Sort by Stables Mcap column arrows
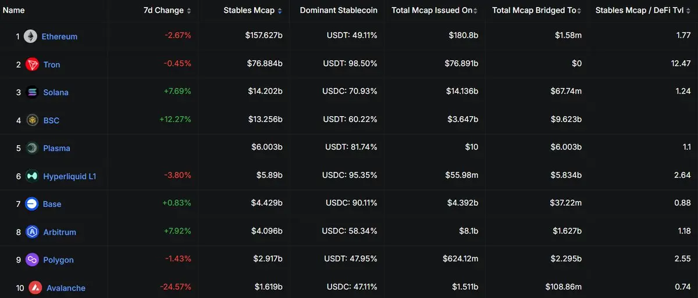 click(x=280, y=10)
